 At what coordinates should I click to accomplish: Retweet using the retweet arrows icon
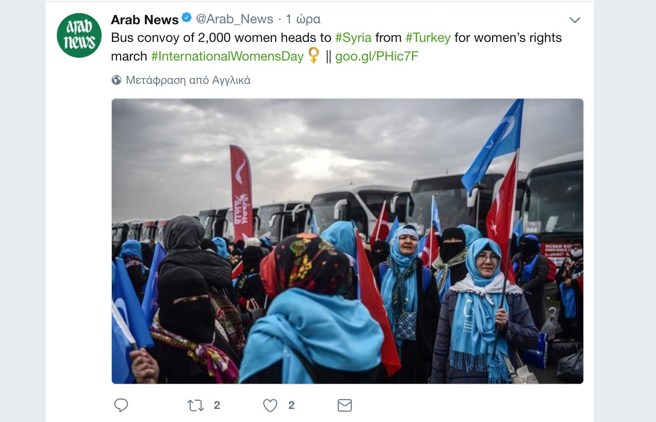[x=196, y=406]
